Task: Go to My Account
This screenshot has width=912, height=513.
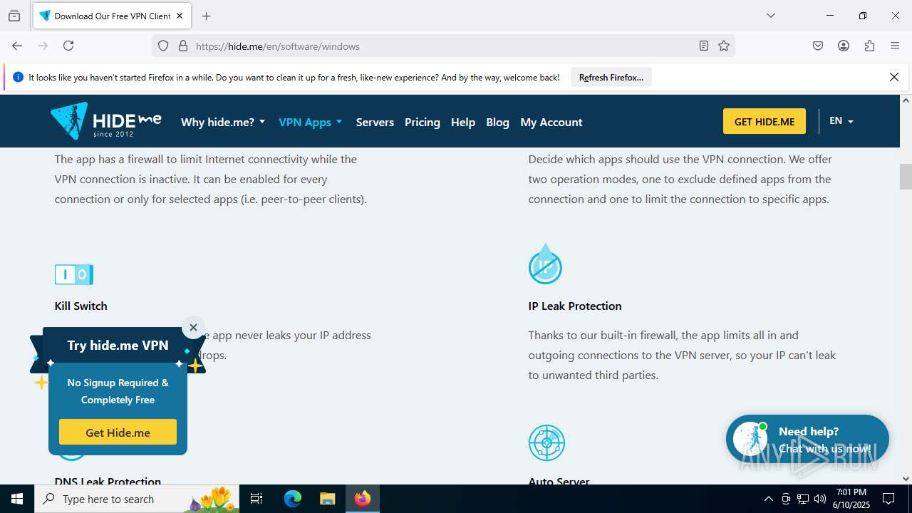Action: [x=551, y=122]
